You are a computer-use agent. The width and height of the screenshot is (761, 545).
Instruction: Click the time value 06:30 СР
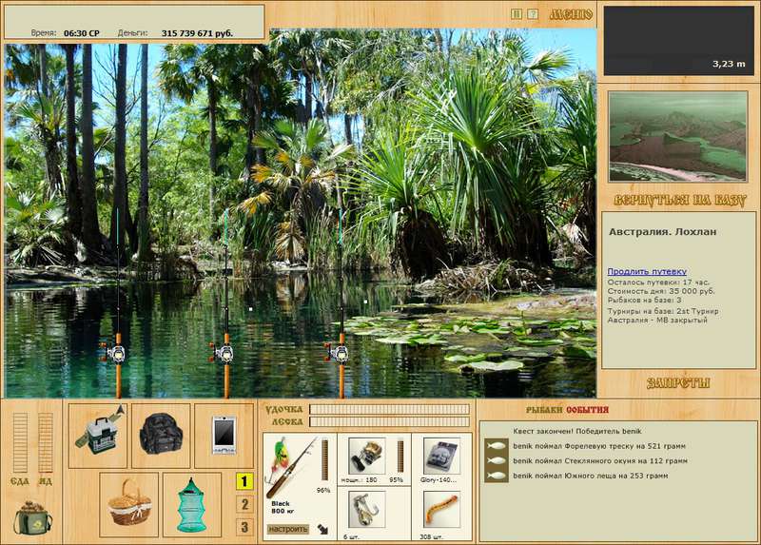tap(82, 33)
